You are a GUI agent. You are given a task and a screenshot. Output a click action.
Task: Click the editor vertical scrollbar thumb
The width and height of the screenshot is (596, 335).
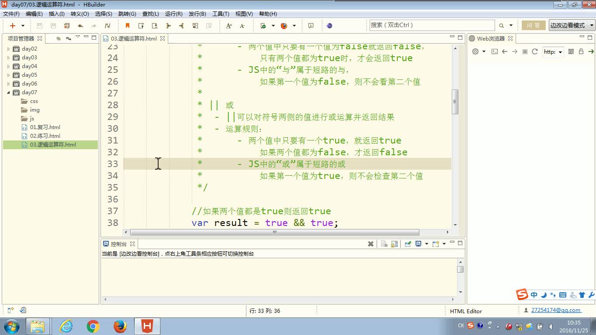[455, 102]
